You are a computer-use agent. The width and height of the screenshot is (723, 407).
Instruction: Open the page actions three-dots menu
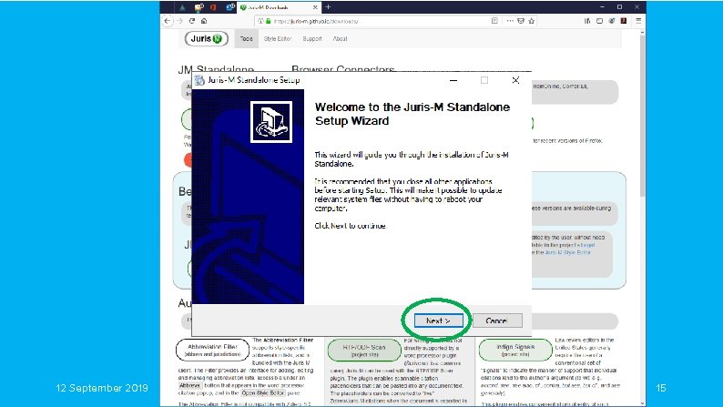click(510, 21)
